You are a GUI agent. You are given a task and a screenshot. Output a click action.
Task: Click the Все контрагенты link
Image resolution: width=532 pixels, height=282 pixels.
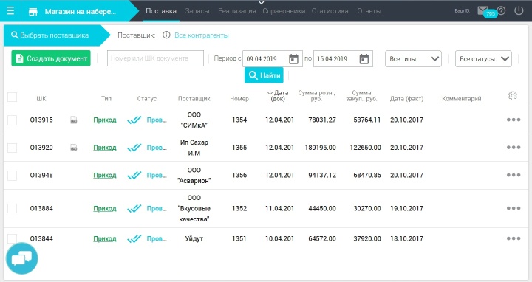pos(202,35)
